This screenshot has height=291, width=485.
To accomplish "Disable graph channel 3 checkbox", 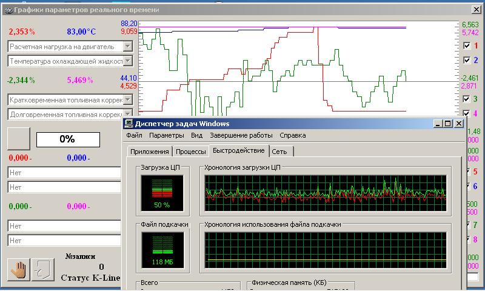I will (x=466, y=99).
